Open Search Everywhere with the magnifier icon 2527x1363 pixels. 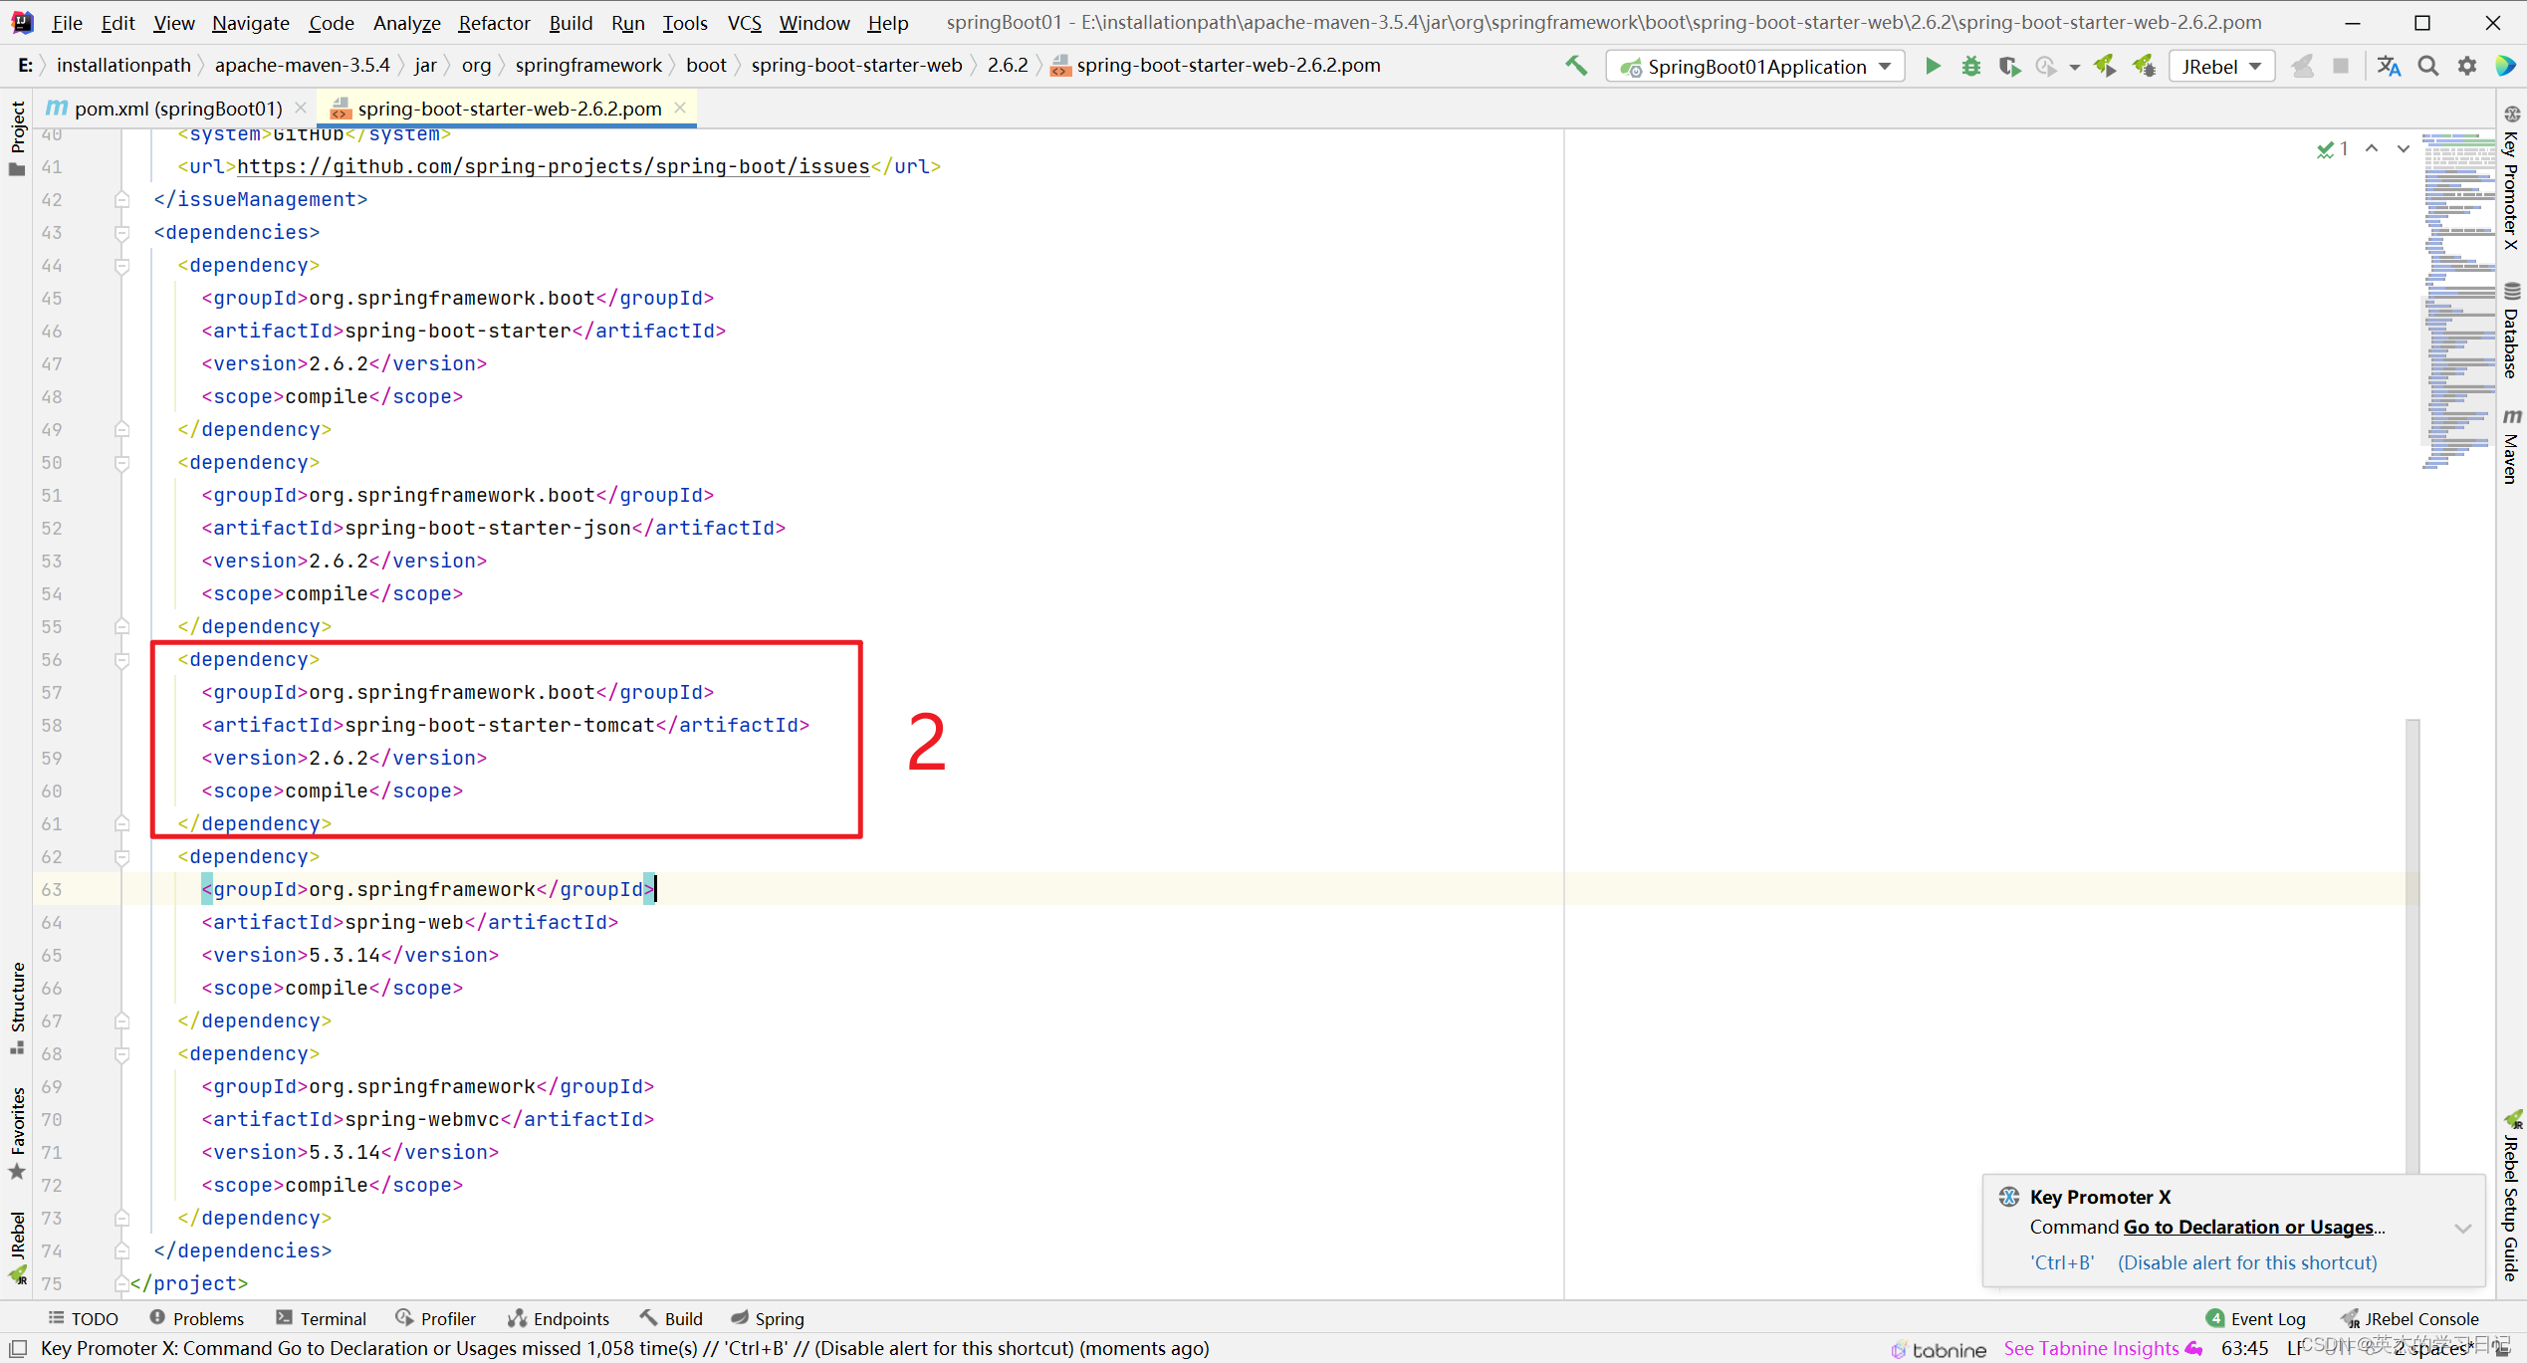(x=2427, y=66)
